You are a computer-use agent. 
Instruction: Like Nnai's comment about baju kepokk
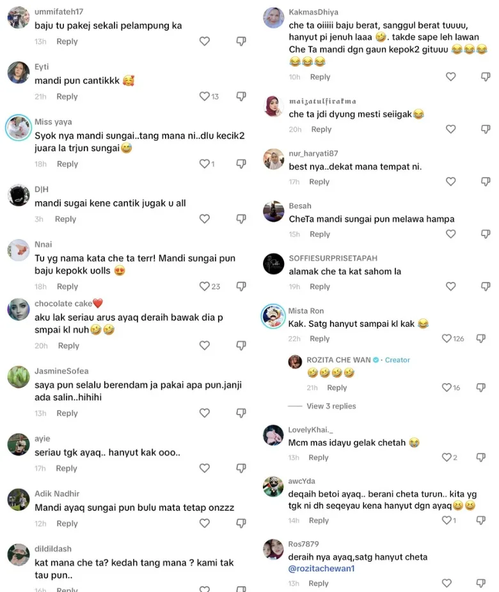tap(204, 286)
